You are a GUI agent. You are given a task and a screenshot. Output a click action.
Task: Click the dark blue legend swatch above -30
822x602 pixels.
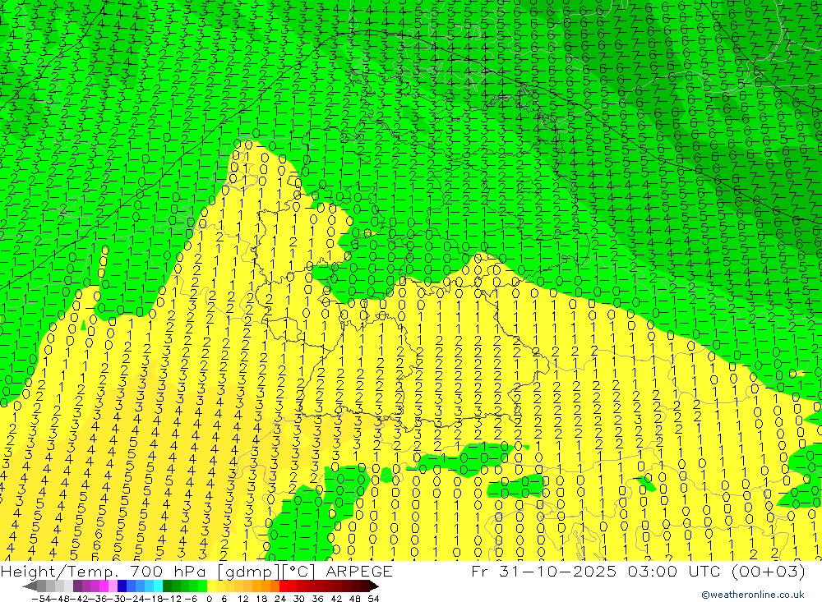[x=122, y=586]
